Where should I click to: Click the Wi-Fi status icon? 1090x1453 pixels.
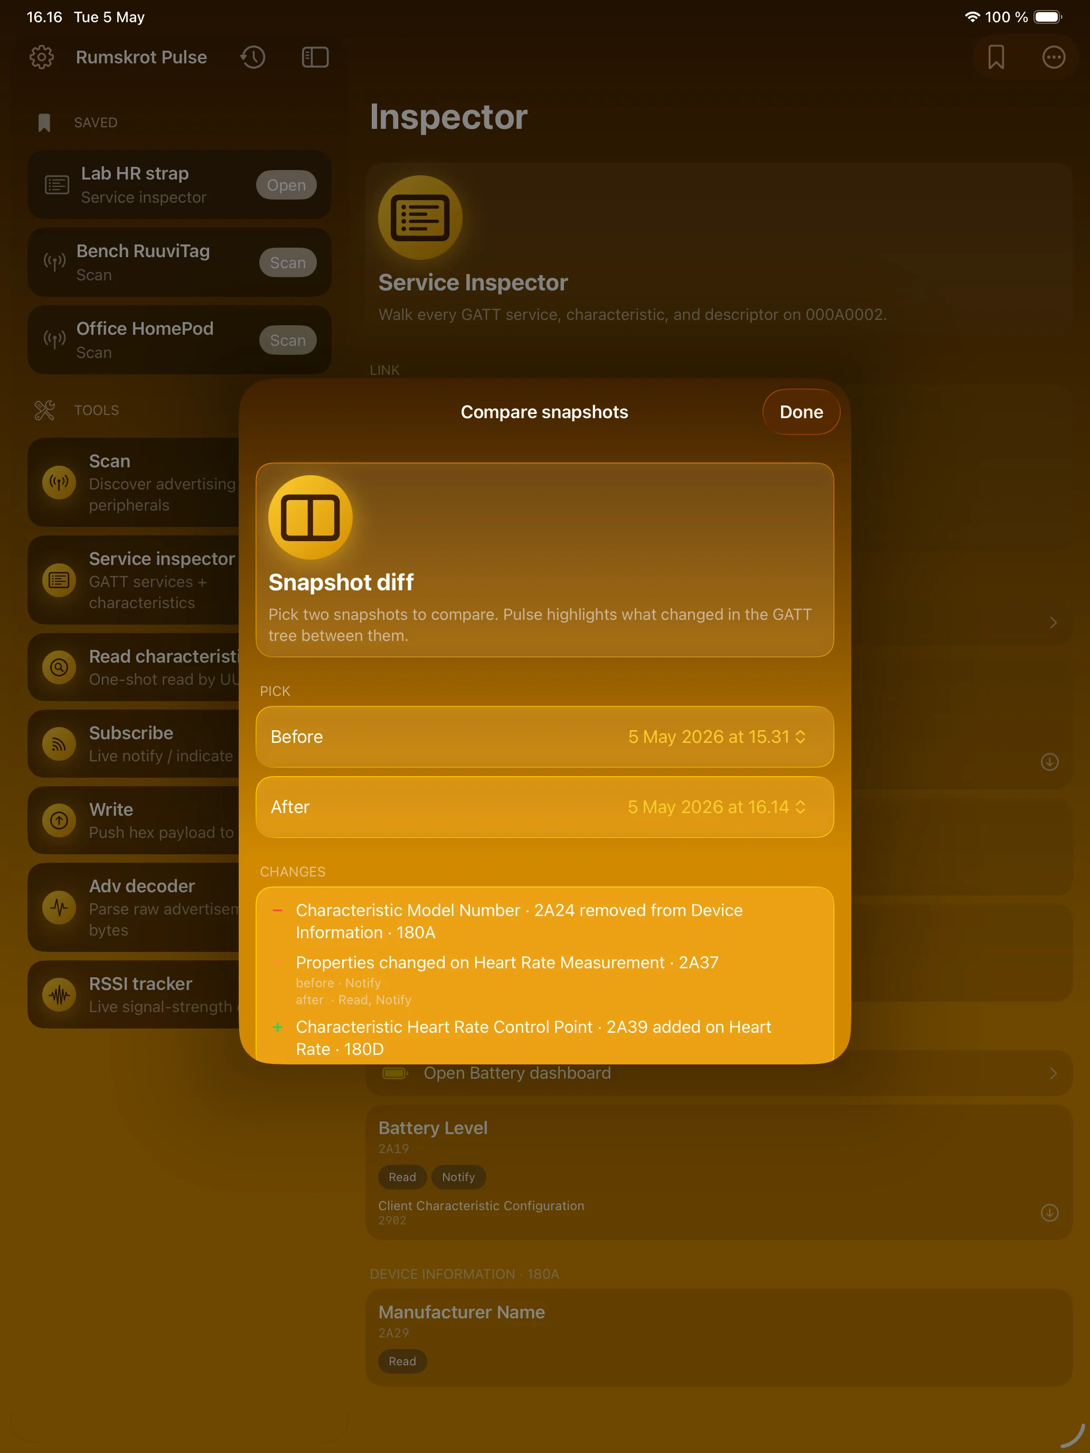pyautogui.click(x=972, y=17)
